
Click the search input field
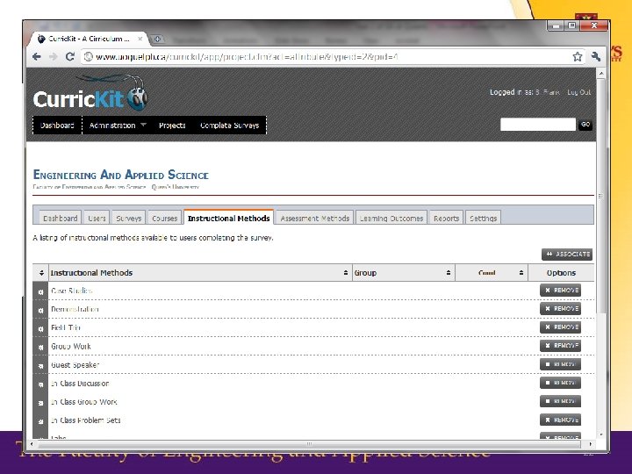[538, 125]
